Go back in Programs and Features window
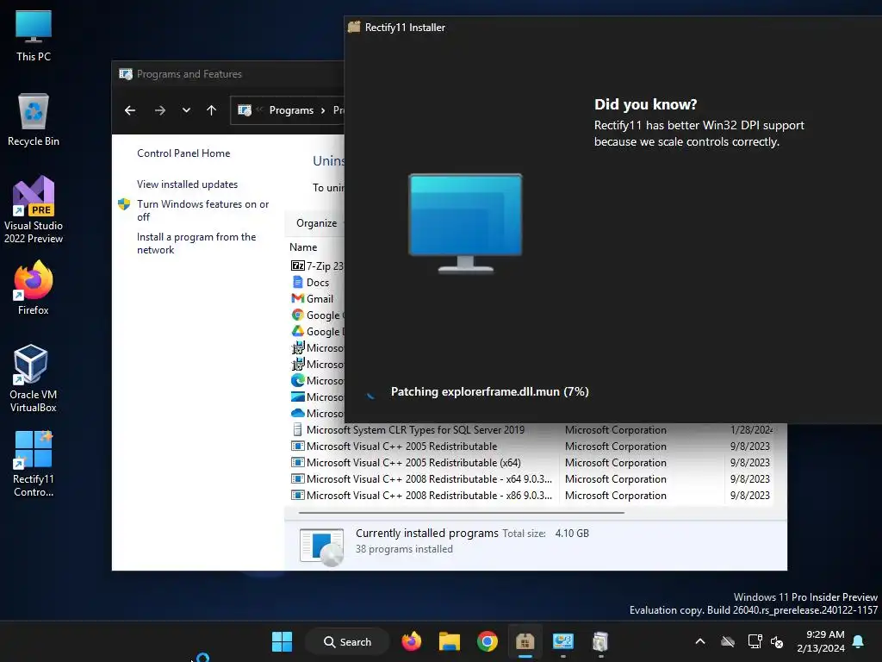Screen dimensions: 882x662 click(130, 110)
